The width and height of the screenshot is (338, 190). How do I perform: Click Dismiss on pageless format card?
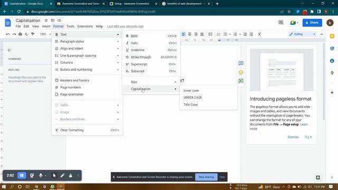coord(293,137)
